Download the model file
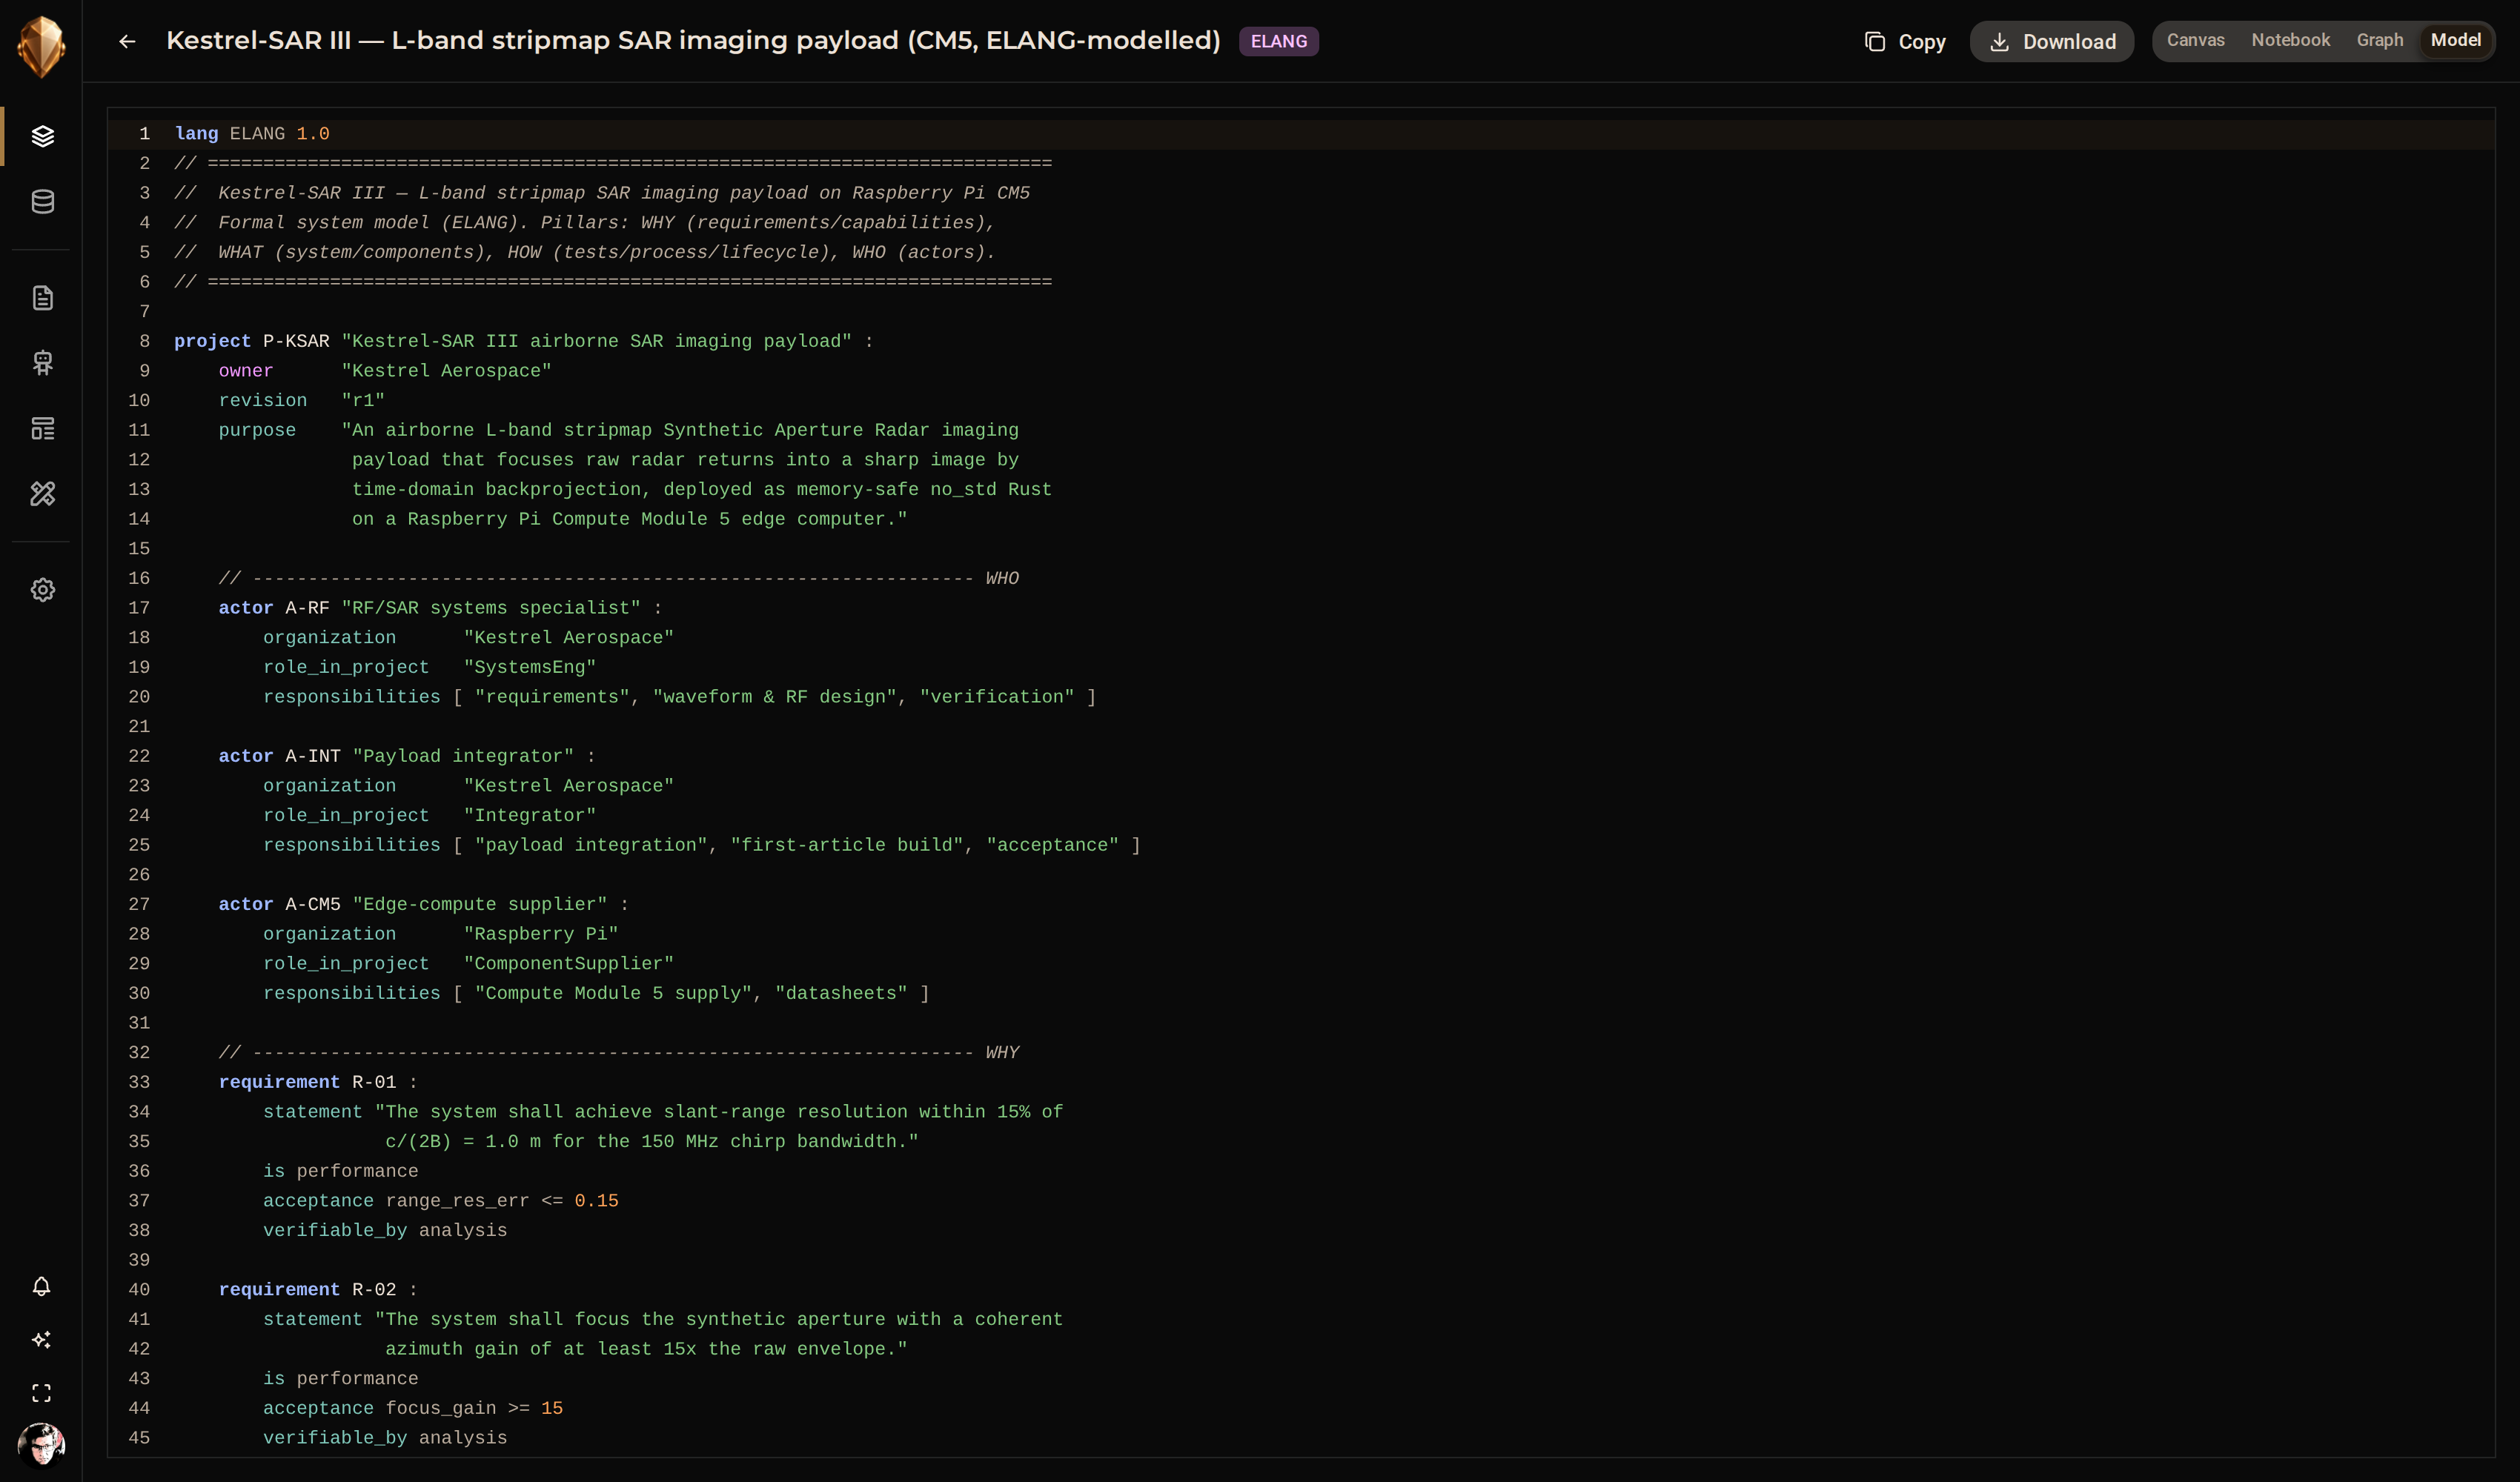 pyautogui.click(x=2052, y=41)
